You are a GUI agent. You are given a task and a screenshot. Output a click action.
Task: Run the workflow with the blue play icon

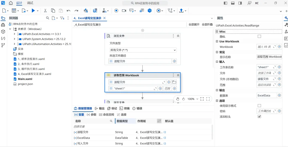coord(33,11)
